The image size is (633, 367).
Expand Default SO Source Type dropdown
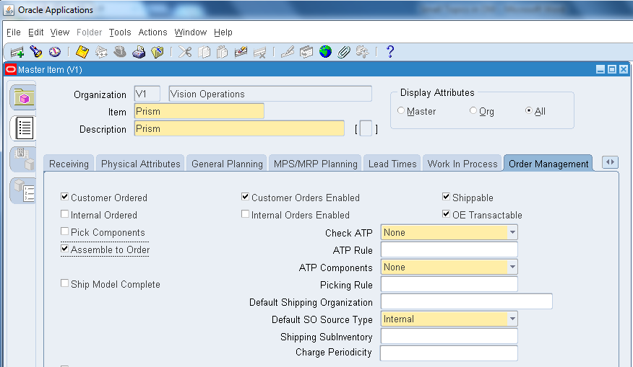(512, 319)
